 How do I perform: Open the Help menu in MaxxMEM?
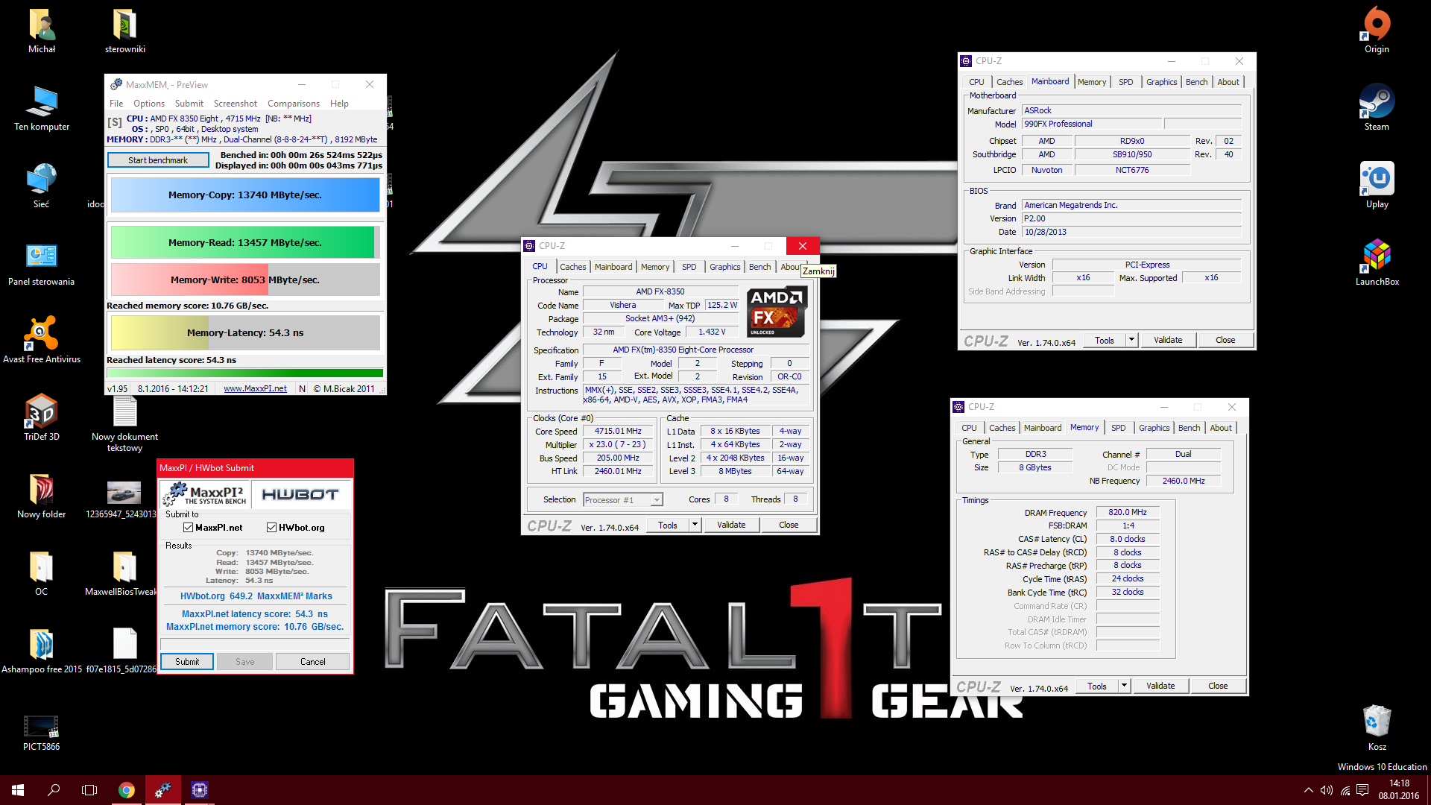point(339,104)
